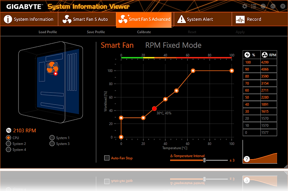
Task: Click the Temperature Interval slider handle
Action: click(x=204, y=160)
